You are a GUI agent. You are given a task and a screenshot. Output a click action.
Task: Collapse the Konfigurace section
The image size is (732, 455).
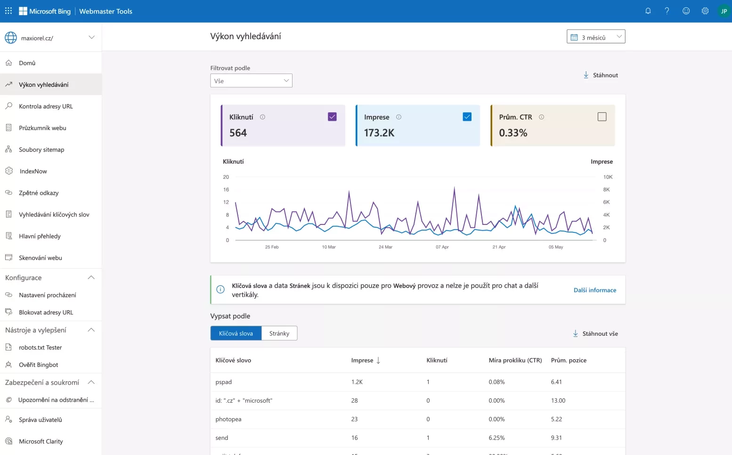point(91,277)
